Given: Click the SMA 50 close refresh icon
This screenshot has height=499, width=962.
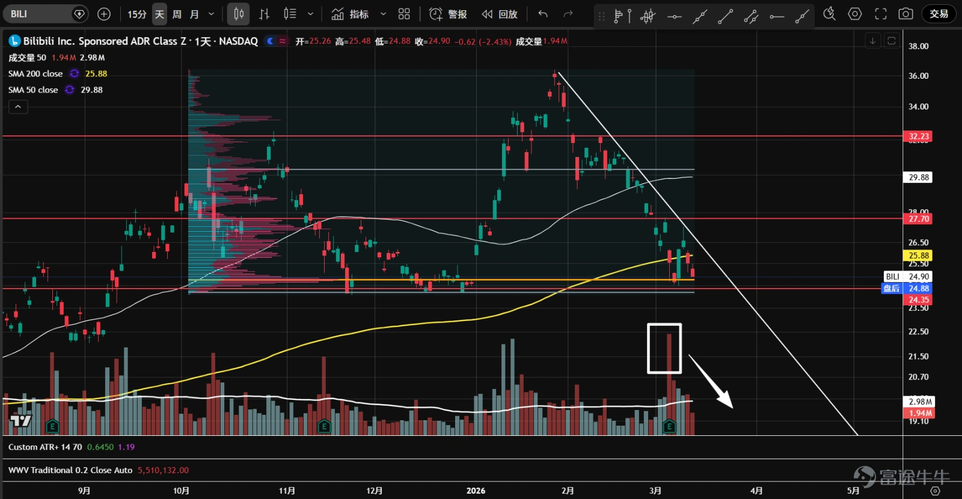Looking at the screenshot, I should click(x=70, y=90).
